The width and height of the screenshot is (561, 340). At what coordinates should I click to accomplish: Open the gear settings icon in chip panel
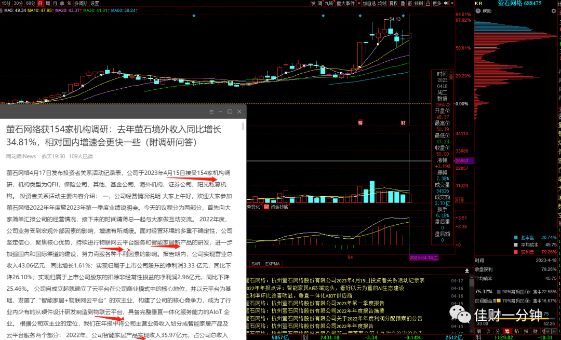554,11
